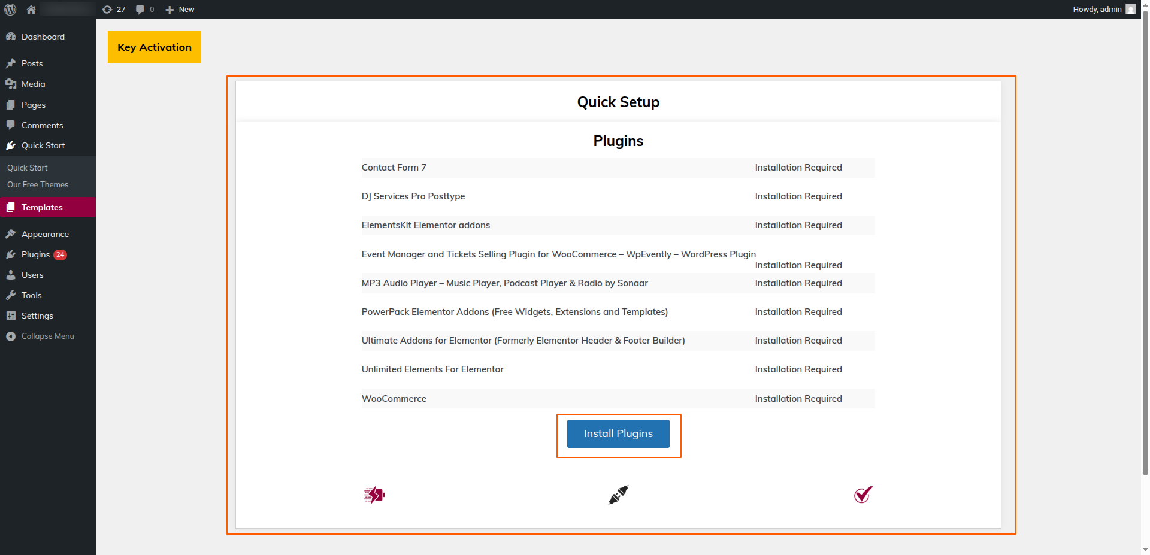The width and height of the screenshot is (1150, 555).
Task: Click the admin avatar icon
Action: click(x=1130, y=10)
